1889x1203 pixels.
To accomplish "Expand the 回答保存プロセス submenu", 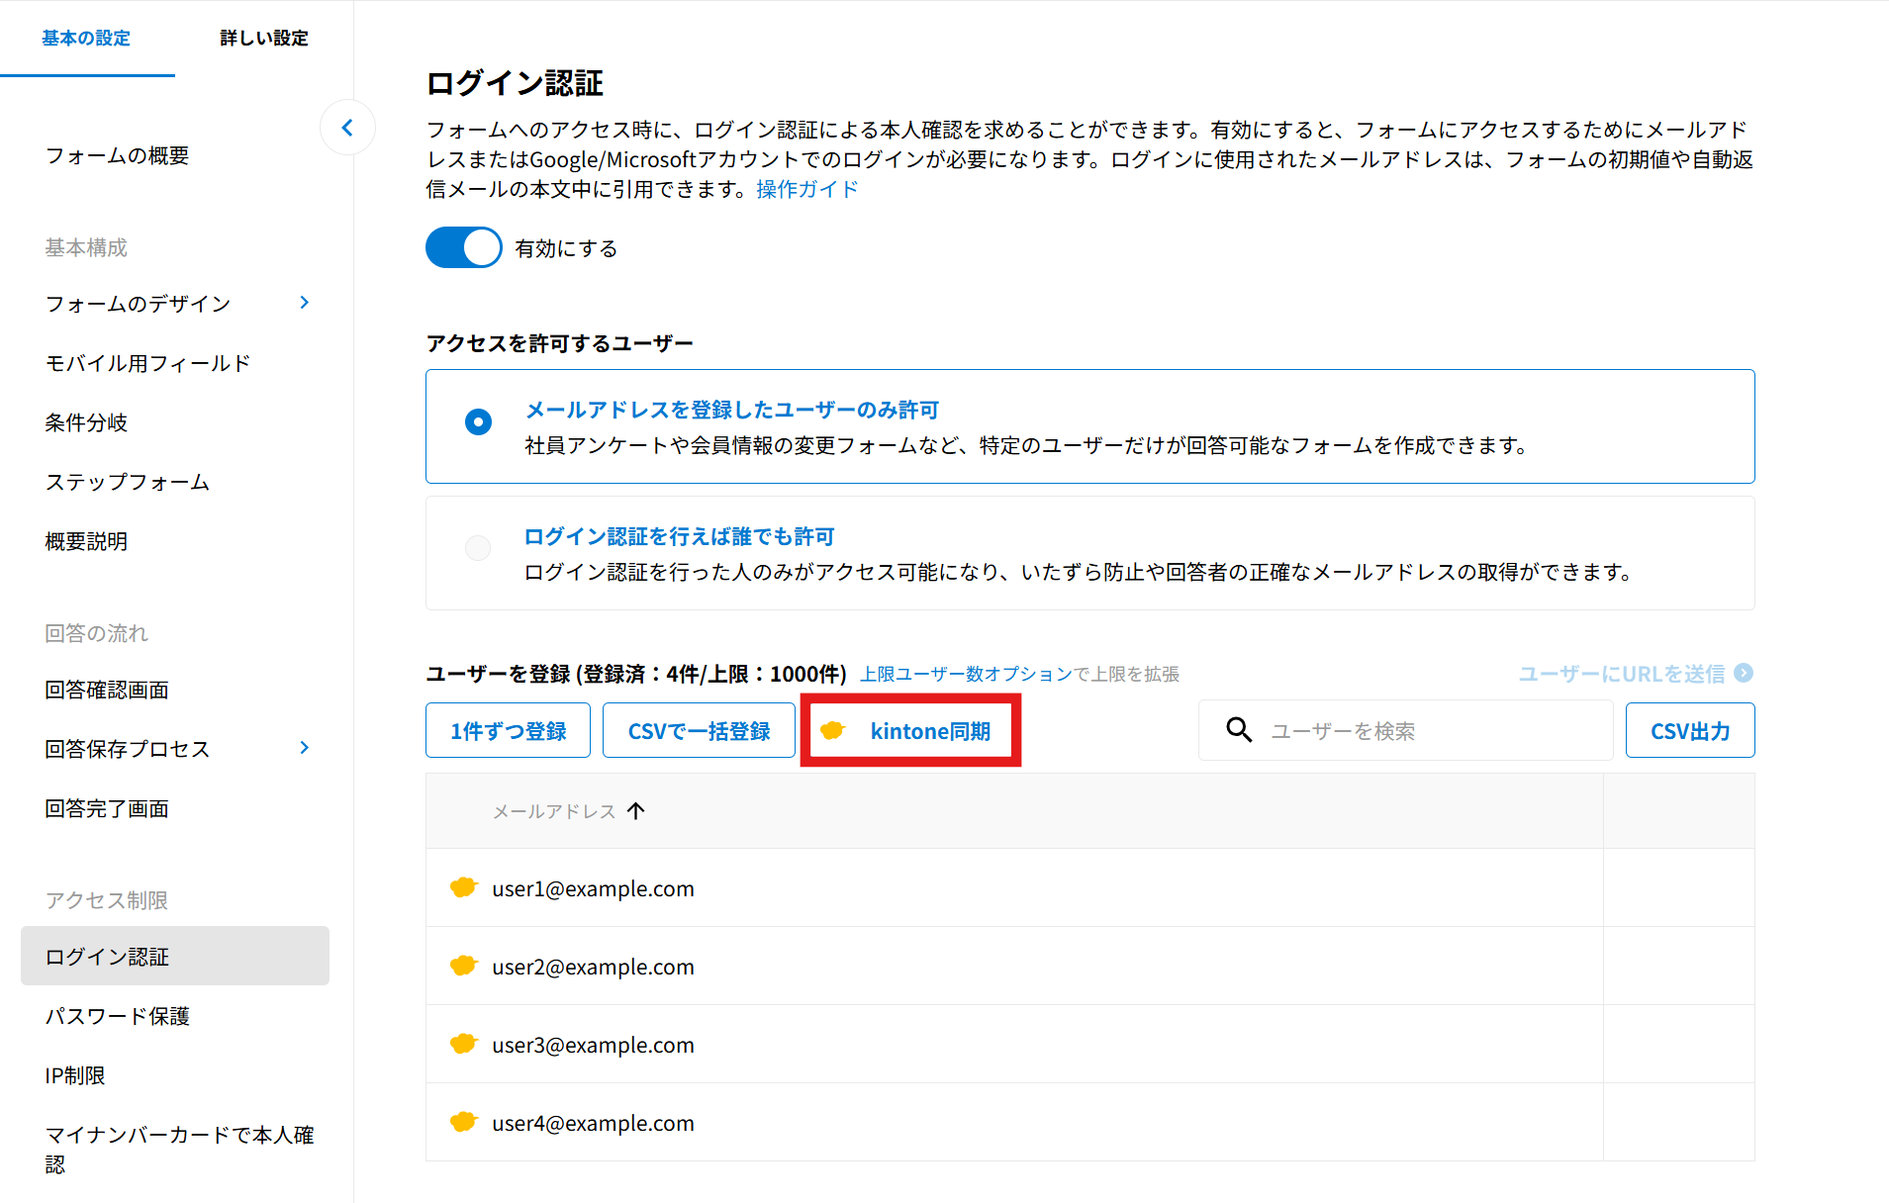I will coord(305,748).
